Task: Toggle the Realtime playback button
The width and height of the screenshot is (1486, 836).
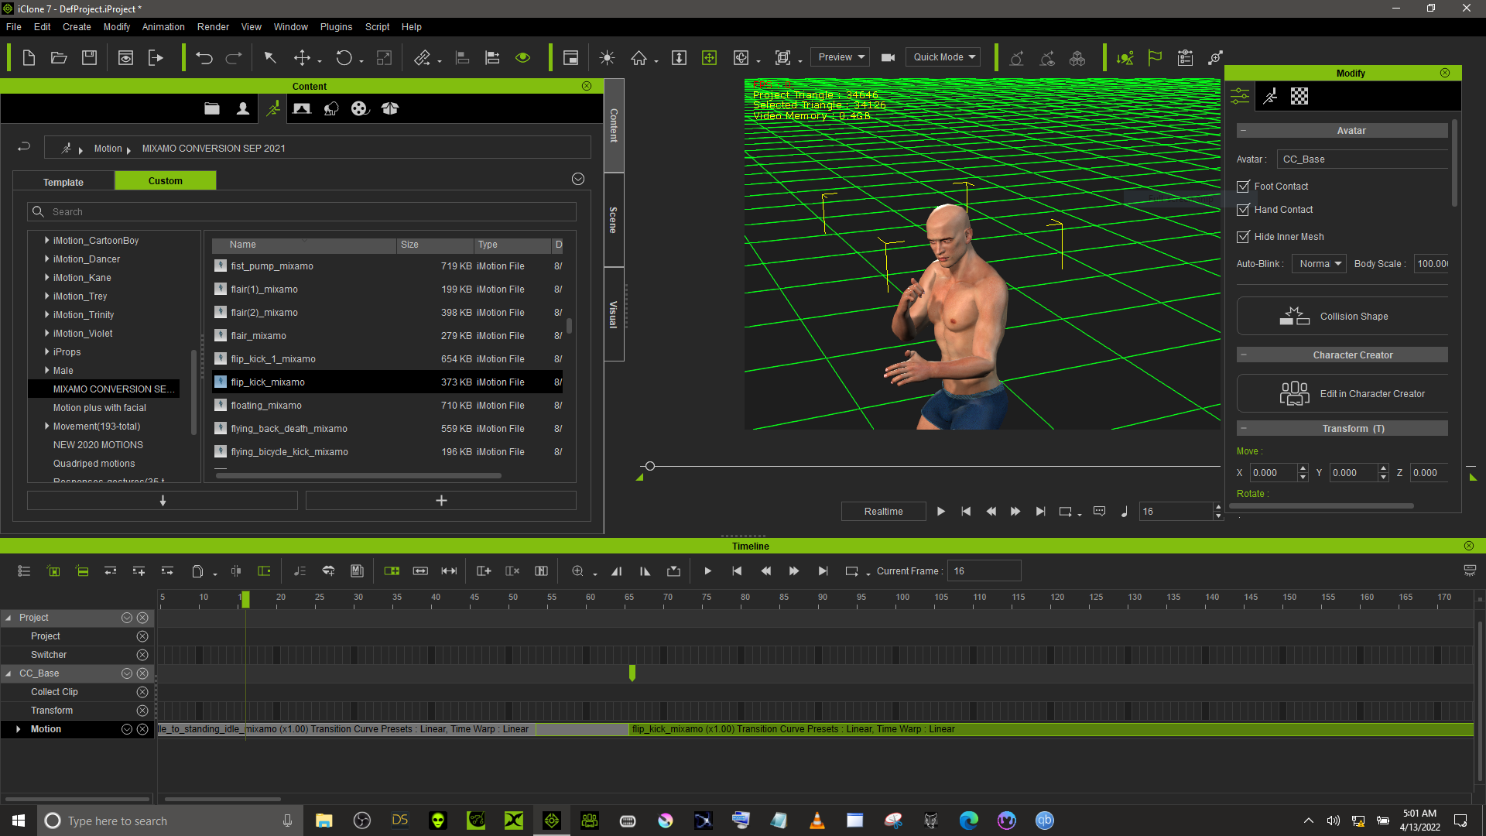Action: click(x=883, y=512)
